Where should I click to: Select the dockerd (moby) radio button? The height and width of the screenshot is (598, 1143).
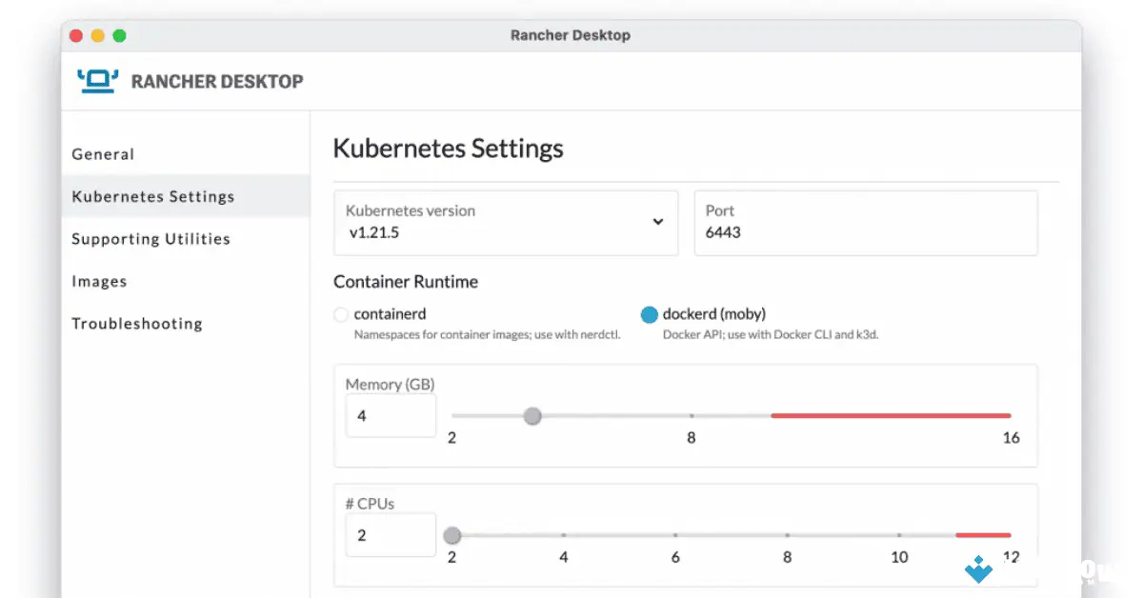coord(650,314)
